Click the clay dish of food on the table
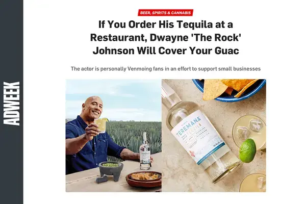306x204 pixels. coord(144,178)
